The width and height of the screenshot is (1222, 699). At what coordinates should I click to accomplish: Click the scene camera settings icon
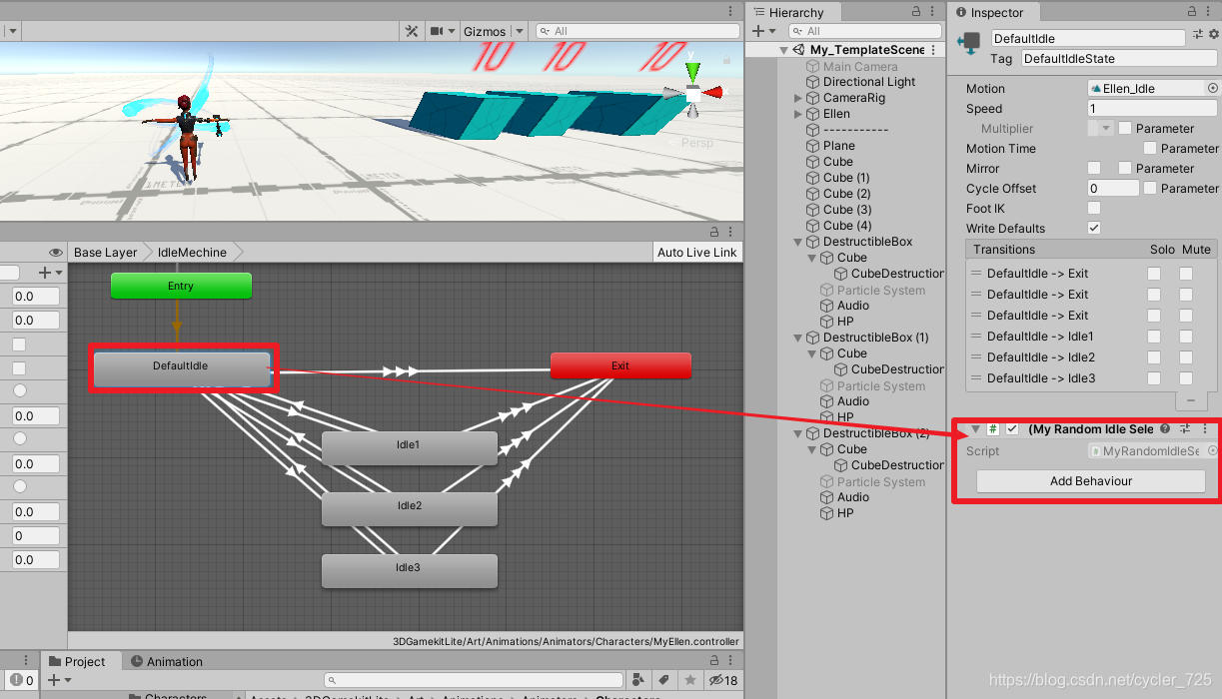coord(437,31)
